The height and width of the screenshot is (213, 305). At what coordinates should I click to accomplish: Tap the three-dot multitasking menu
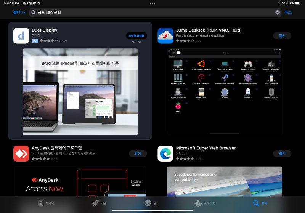click(x=152, y=3)
